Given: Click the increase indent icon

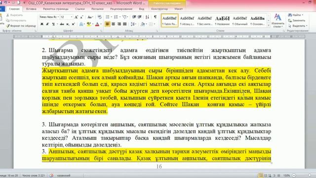Looking at the screenshot, I should (x=139, y=17).
